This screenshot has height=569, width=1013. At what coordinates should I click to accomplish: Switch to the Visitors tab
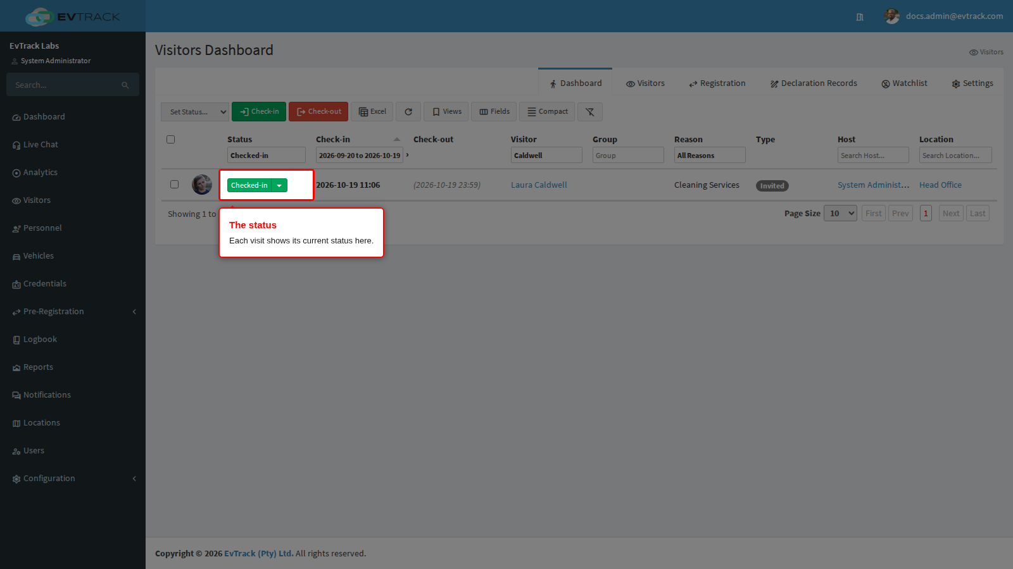click(645, 83)
